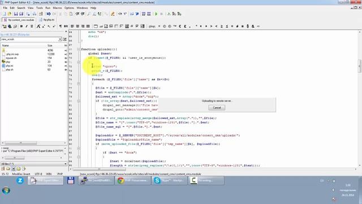Expand the new_xcook FTP site dropdown
The image size is (362, 204).
click(x=60, y=39)
